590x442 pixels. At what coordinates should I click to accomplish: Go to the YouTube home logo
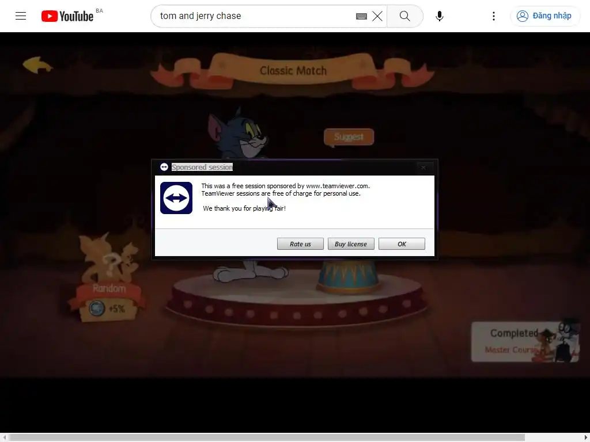(67, 16)
